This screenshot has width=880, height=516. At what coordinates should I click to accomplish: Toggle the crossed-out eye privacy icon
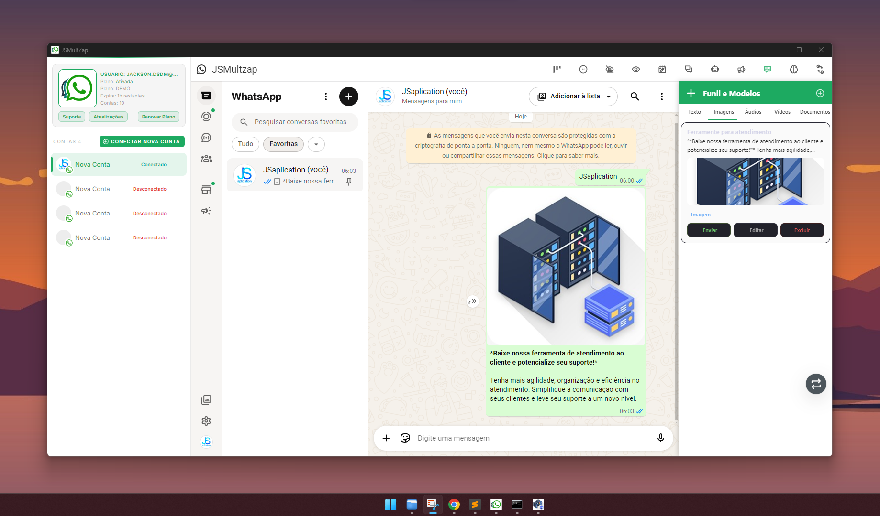(x=610, y=69)
